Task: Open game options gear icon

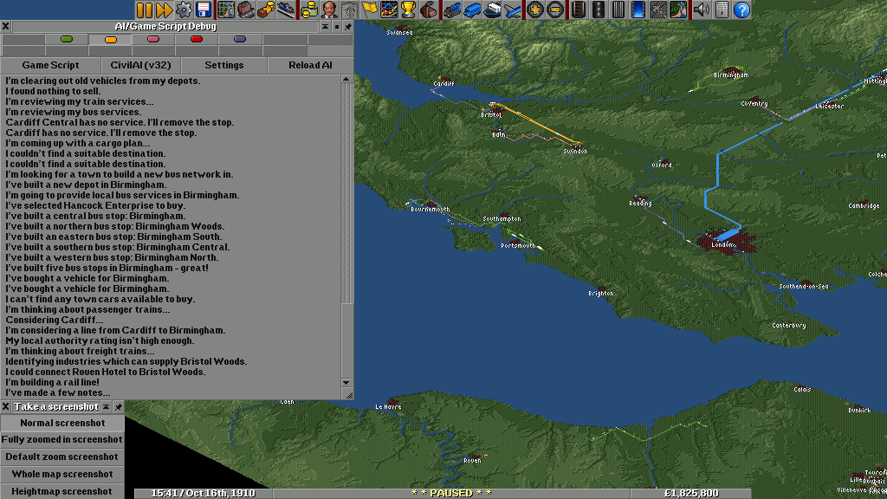Action: pyautogui.click(x=184, y=10)
